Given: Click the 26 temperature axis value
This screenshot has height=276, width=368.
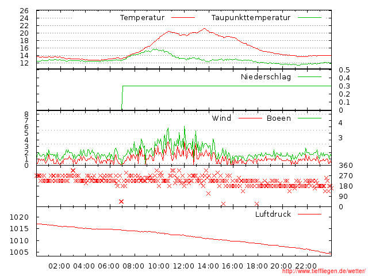Looking at the screenshot, I should [x=24, y=10].
